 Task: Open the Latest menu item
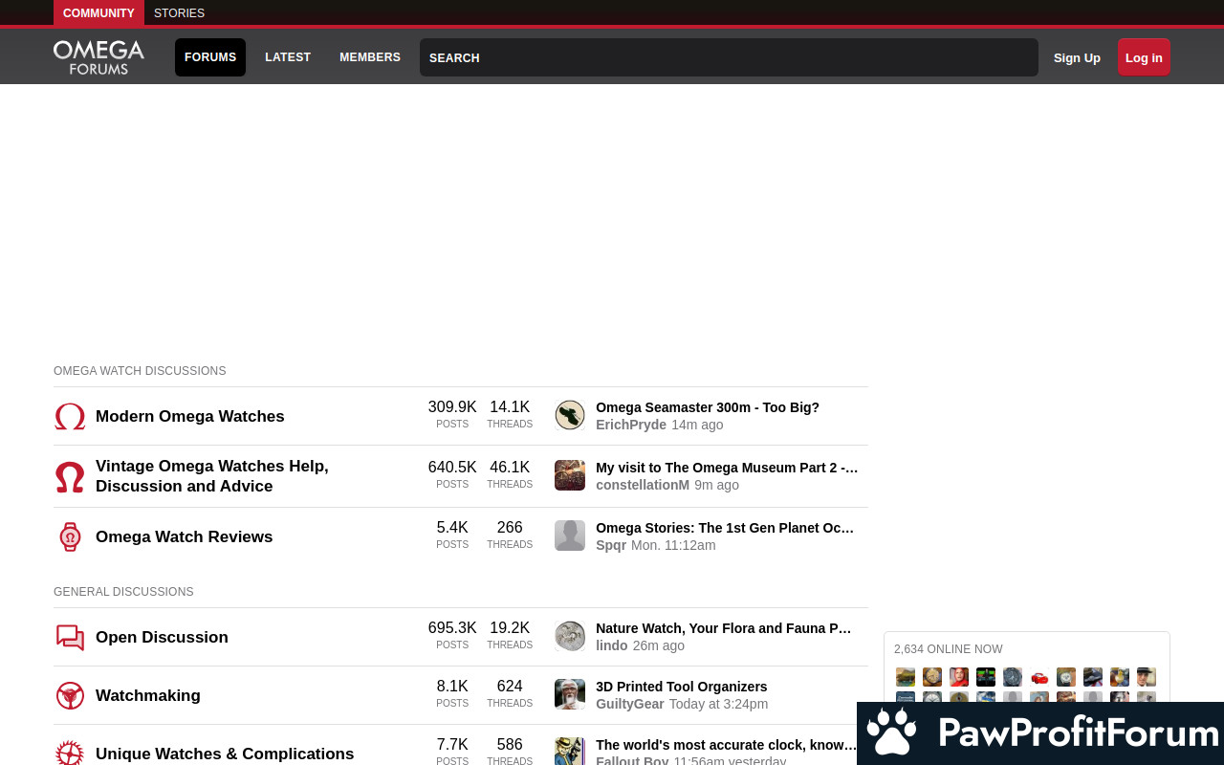click(x=288, y=57)
